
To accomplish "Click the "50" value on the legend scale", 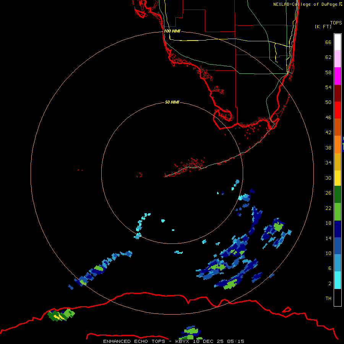I will [328, 102].
